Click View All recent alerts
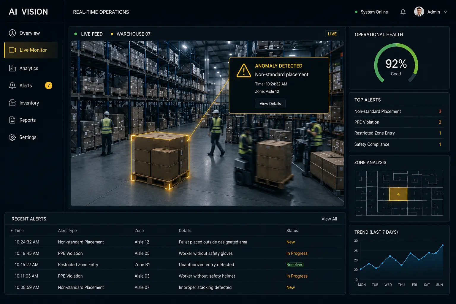456x304 pixels. coord(329,219)
